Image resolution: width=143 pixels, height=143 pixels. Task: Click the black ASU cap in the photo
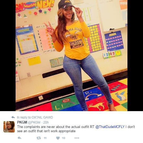pyautogui.click(x=66, y=4)
